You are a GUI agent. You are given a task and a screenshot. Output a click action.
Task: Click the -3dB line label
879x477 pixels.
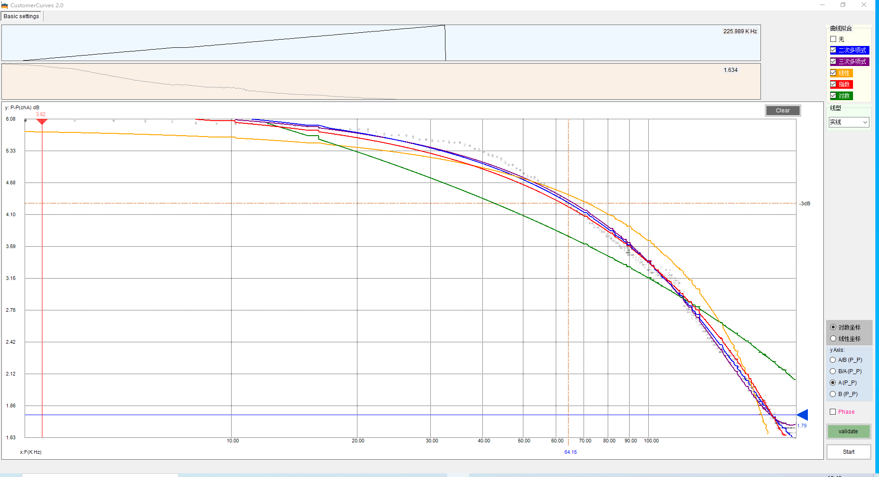(x=805, y=203)
